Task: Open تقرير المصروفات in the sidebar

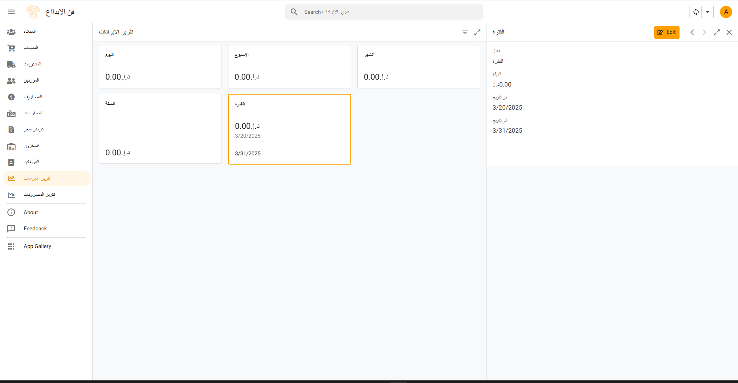Action: coord(39,195)
